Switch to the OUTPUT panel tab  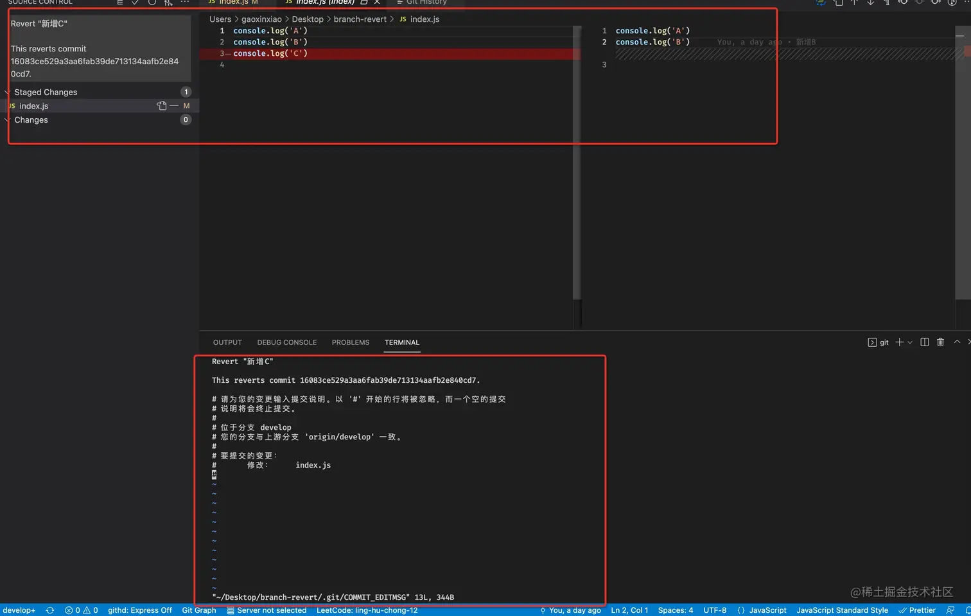pyautogui.click(x=227, y=342)
